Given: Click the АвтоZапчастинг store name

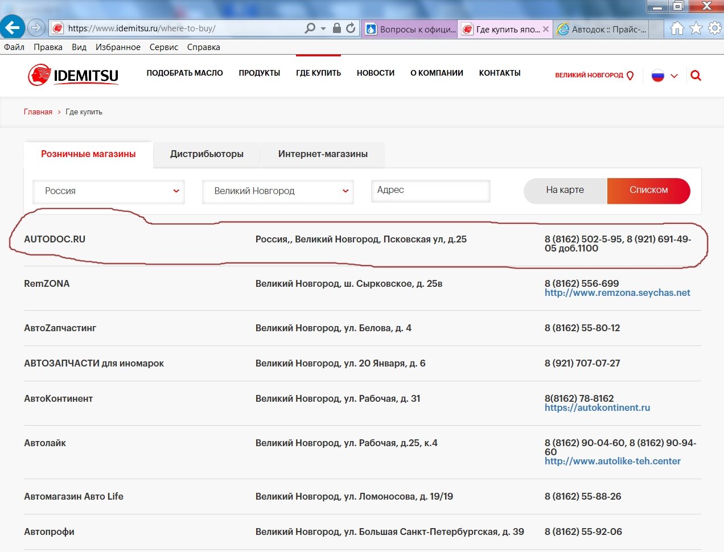Looking at the screenshot, I should coord(60,328).
